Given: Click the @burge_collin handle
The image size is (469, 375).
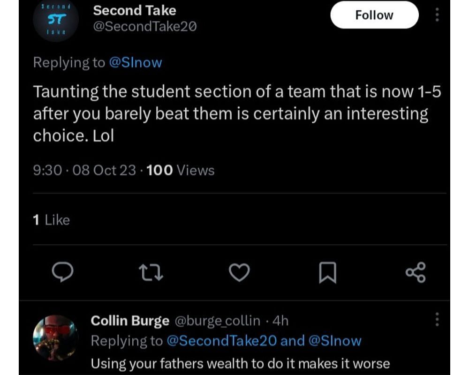Looking at the screenshot, I should [x=217, y=321].
